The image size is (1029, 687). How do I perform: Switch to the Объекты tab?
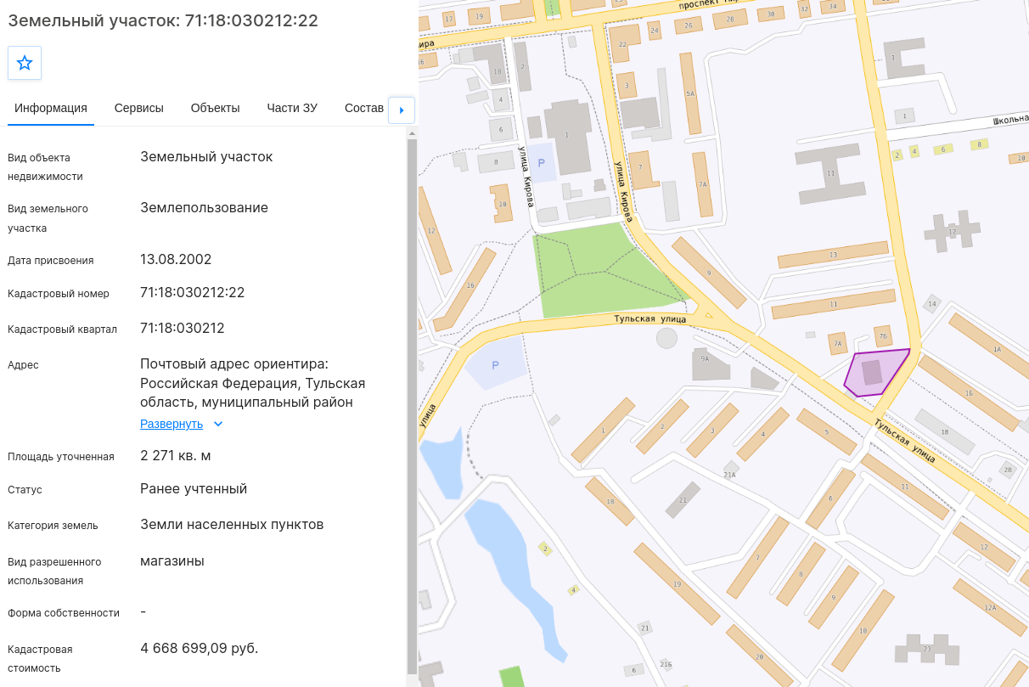click(216, 108)
